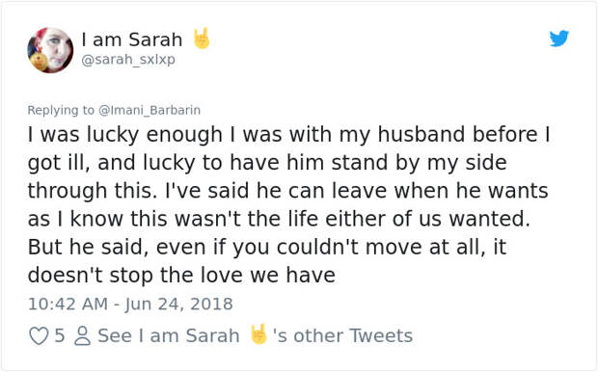Image resolution: width=598 pixels, height=372 pixels.
Task: Open the "See I am Sarah" footer link
Action: tap(169, 335)
